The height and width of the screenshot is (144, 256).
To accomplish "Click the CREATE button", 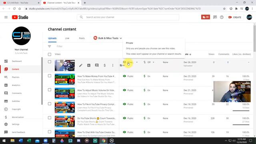I will coord(235,17).
